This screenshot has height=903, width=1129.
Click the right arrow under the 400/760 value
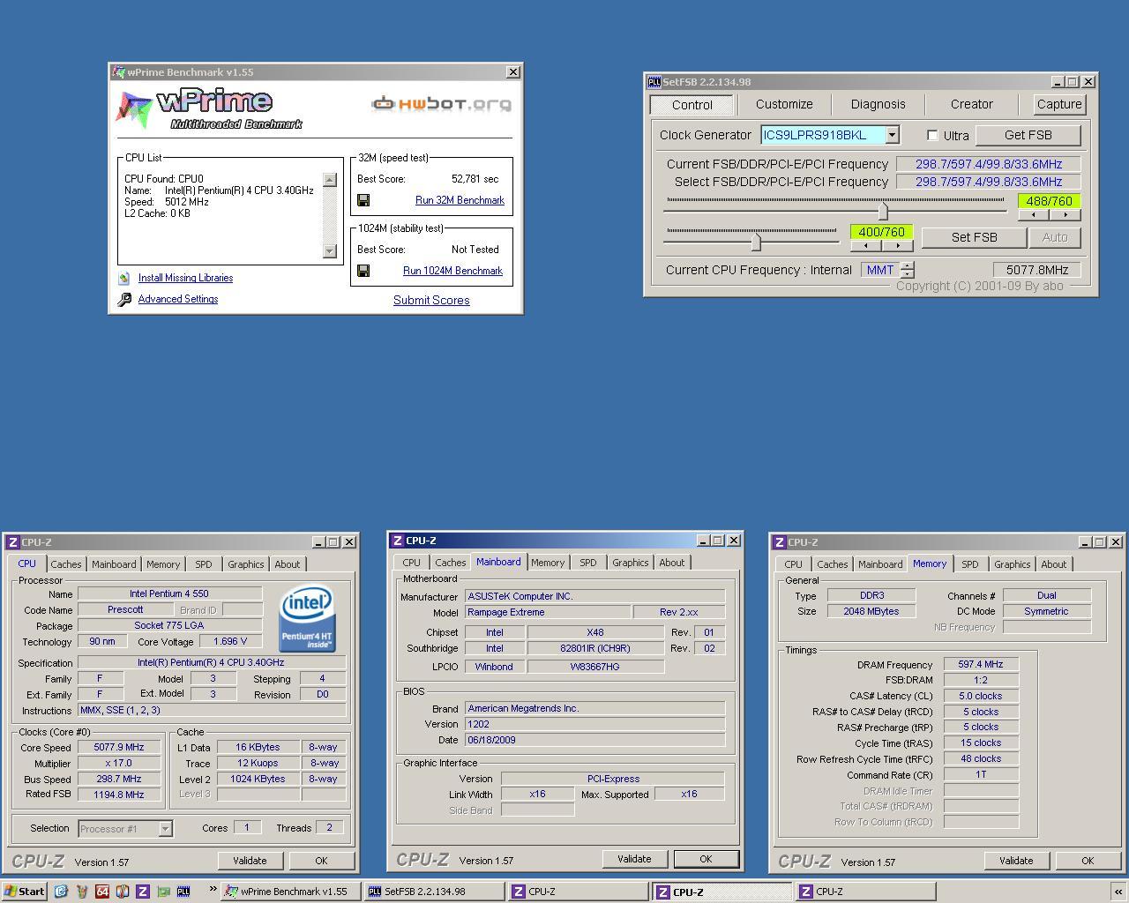click(x=898, y=245)
